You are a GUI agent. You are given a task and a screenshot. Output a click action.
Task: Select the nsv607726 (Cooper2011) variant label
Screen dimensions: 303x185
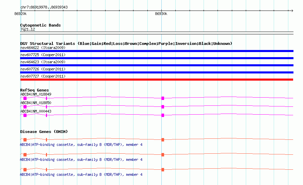pos(43,69)
